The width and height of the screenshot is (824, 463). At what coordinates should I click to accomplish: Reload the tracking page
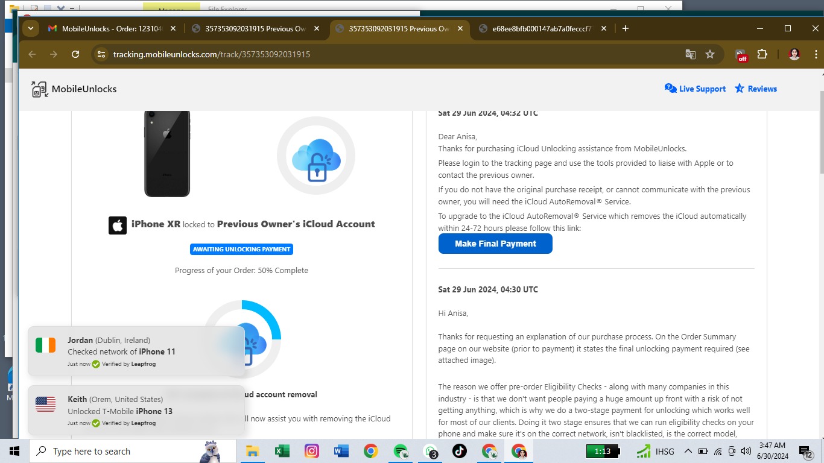75,54
